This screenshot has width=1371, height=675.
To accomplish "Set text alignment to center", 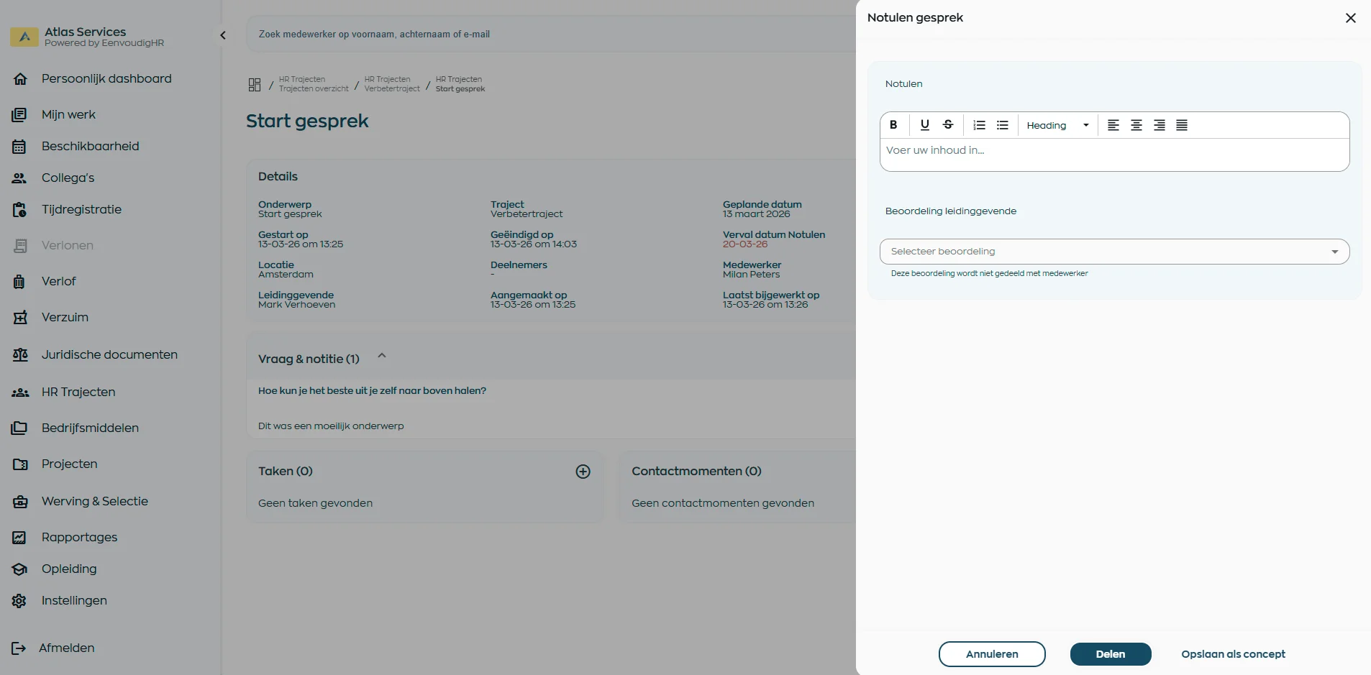I will [1135, 124].
